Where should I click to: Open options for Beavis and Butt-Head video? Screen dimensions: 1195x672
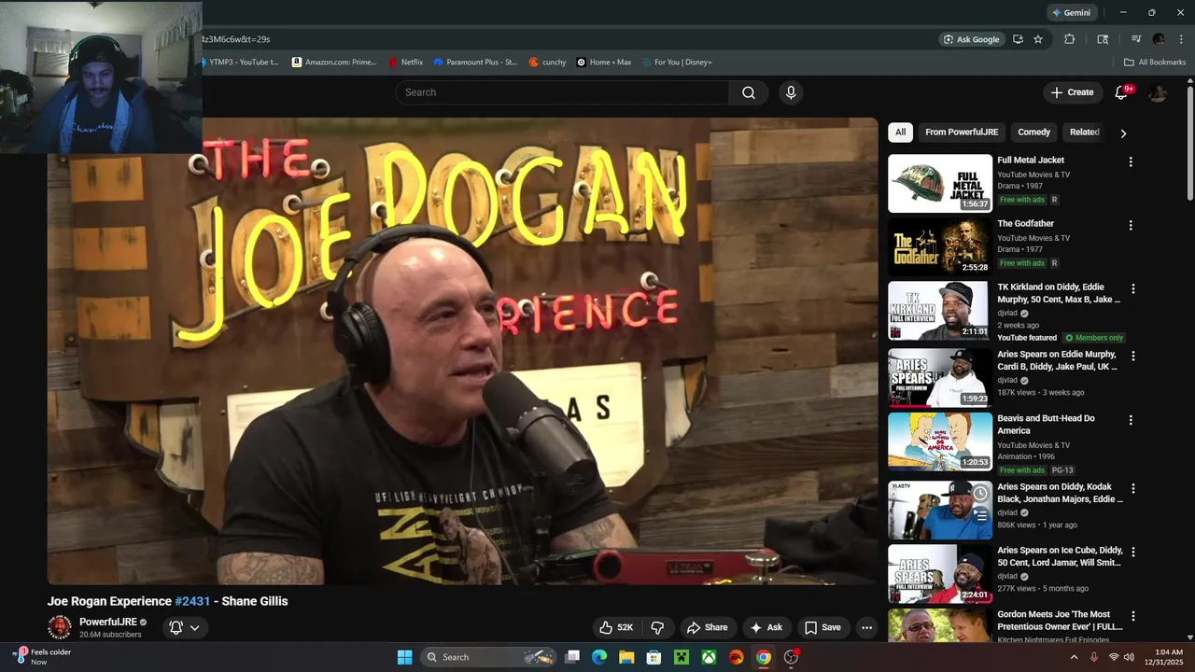1131,421
